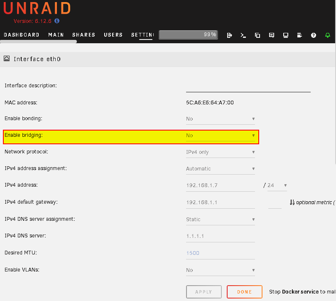Click the horizontal menu scrollbar
Screen dimensions: 336x301
pyautogui.click(x=38, y=42)
